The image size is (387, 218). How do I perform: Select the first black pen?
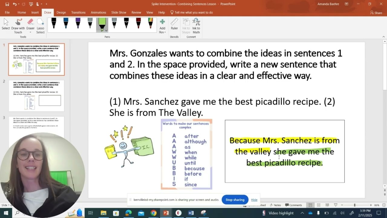pyautogui.click(x=54, y=24)
